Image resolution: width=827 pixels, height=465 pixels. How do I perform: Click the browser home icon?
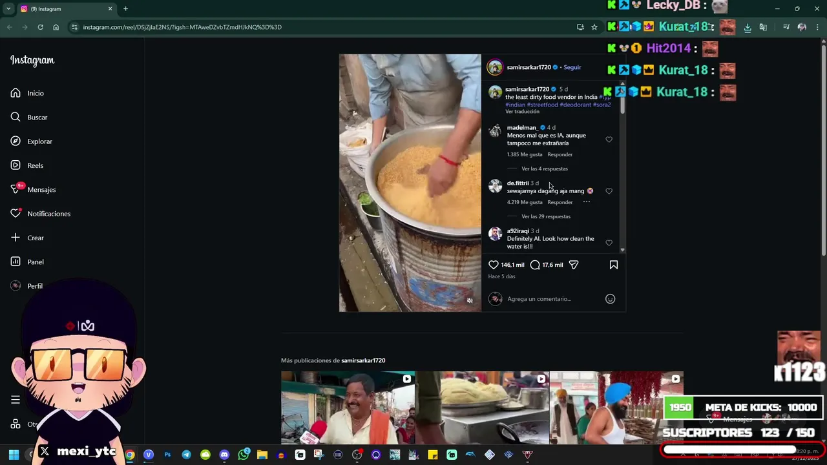(x=56, y=27)
